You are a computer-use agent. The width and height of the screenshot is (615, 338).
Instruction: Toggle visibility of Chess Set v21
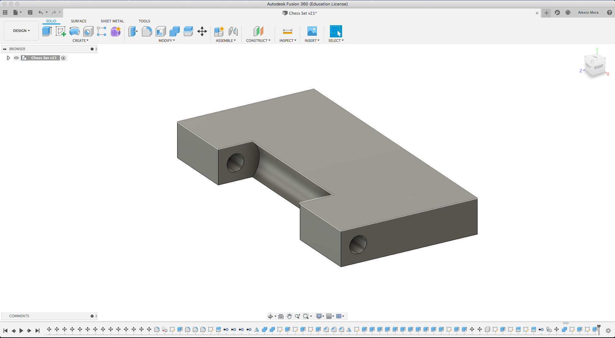click(x=16, y=58)
